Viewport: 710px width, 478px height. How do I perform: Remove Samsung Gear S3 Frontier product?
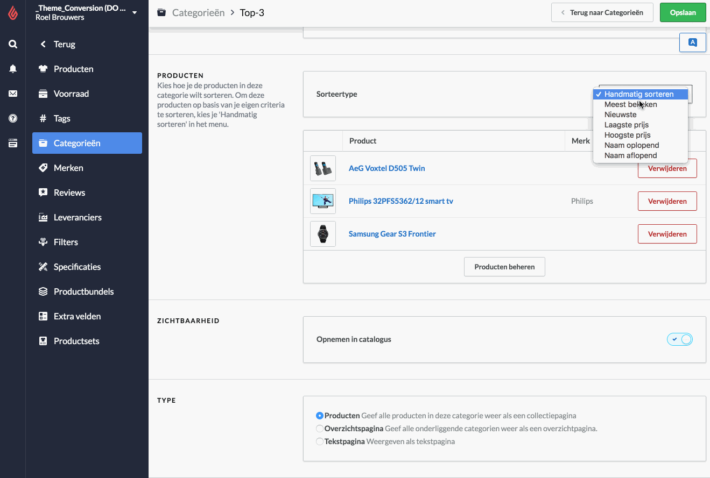pyautogui.click(x=667, y=234)
